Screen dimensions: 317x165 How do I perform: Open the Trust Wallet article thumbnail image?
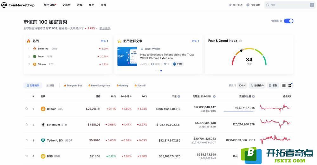[127, 56]
